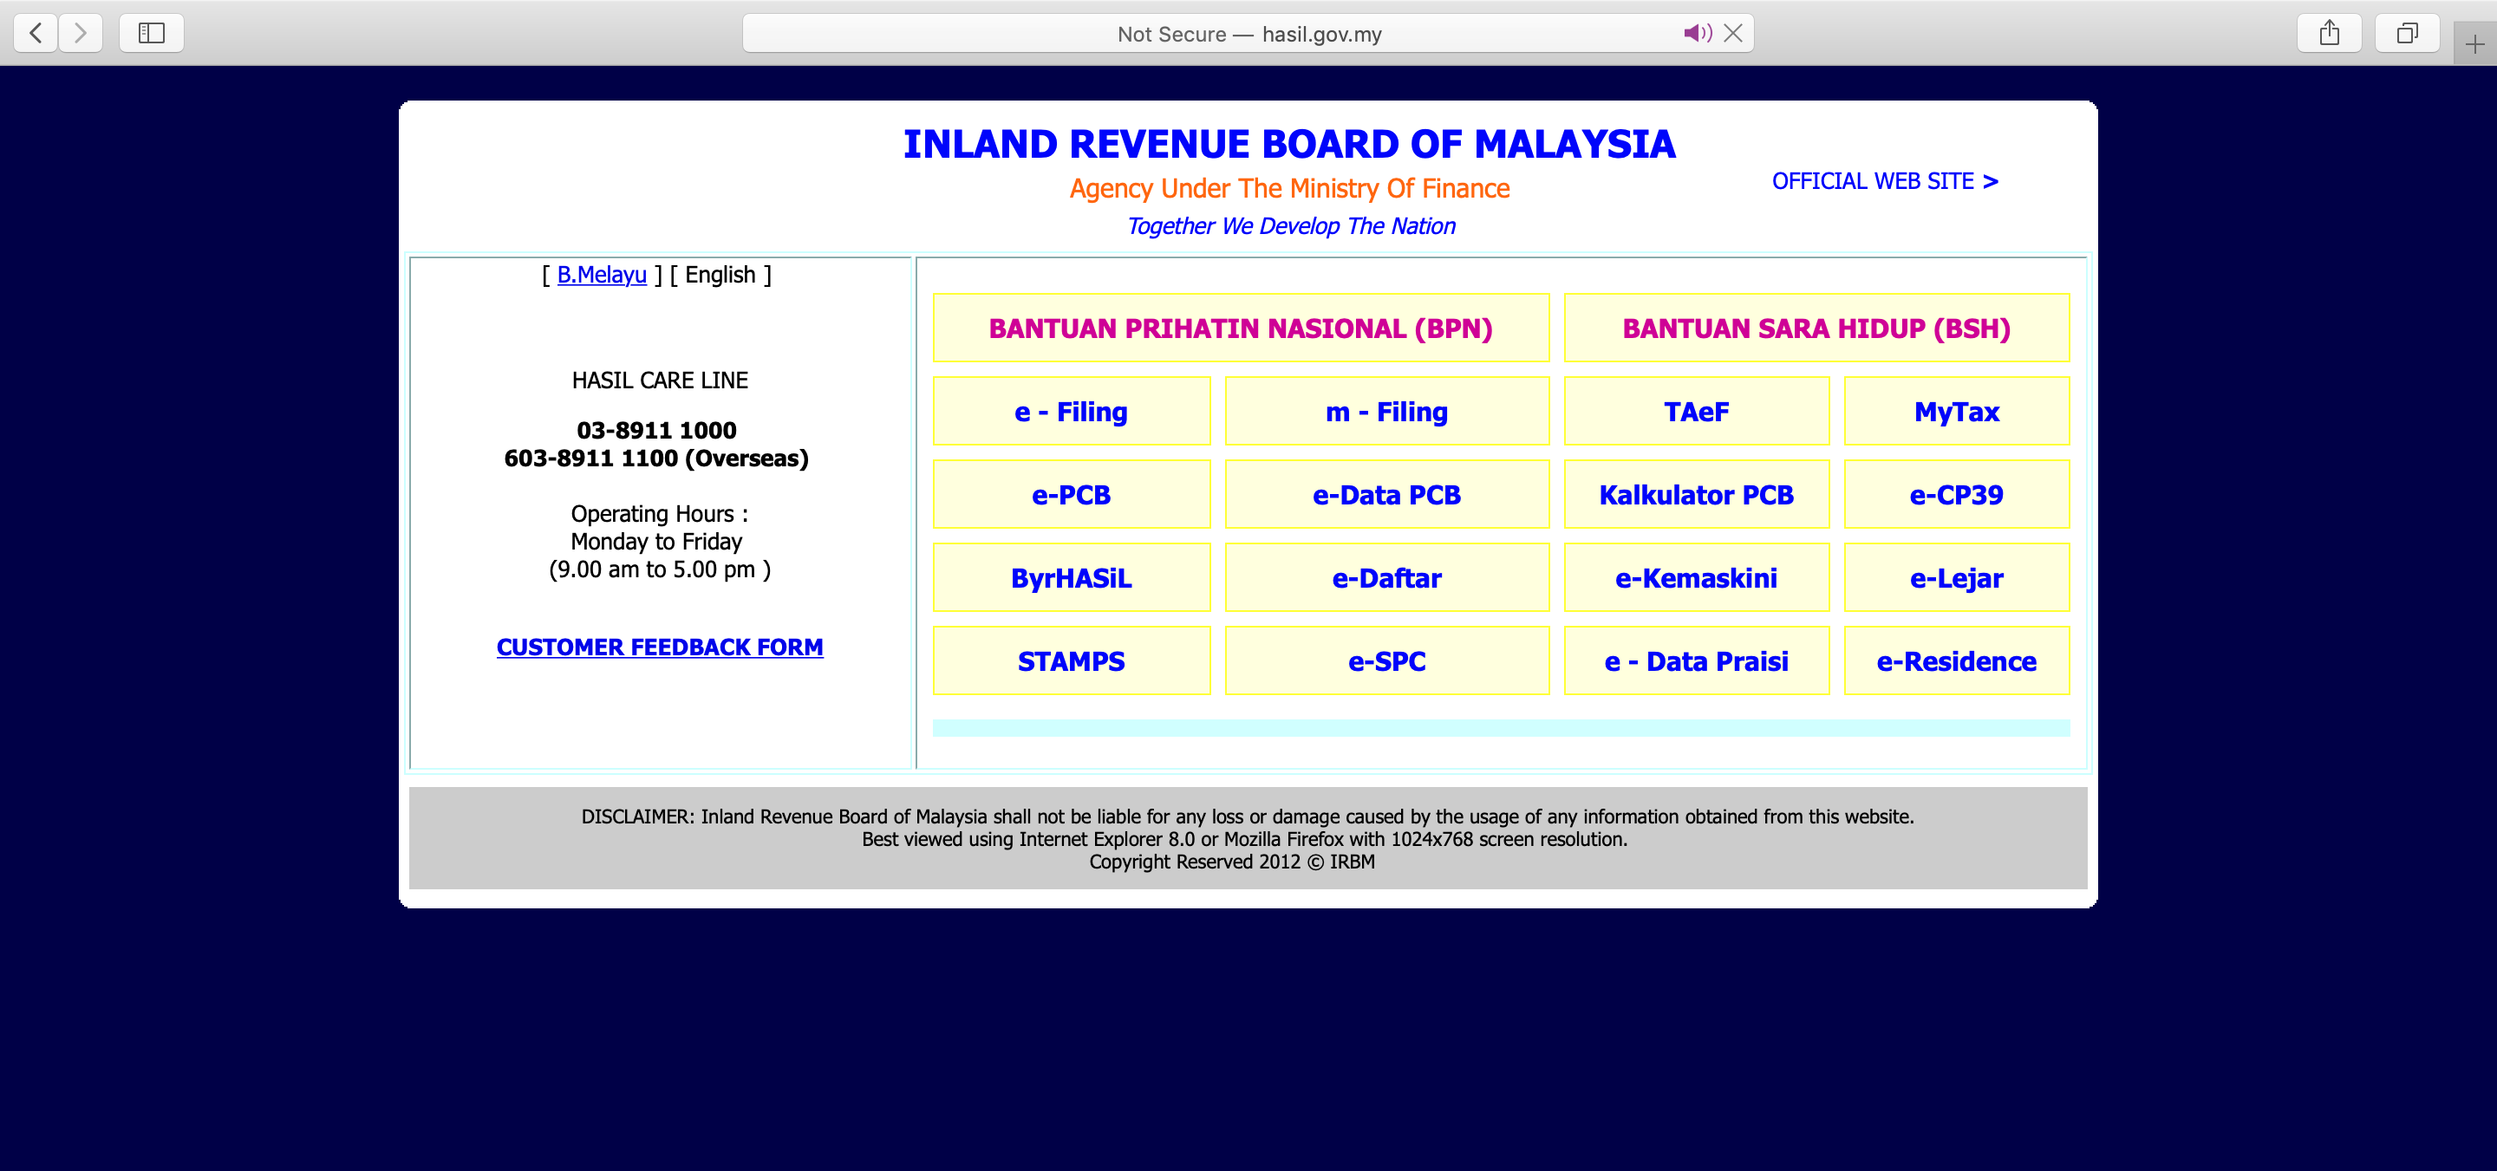2497x1171 pixels.
Task: Open the e-PCB service
Action: click(1071, 494)
